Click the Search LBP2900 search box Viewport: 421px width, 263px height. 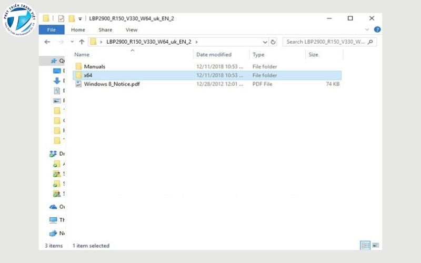click(x=326, y=42)
